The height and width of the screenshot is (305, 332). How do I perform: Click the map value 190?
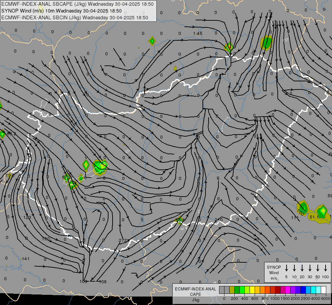[x=46, y=239]
